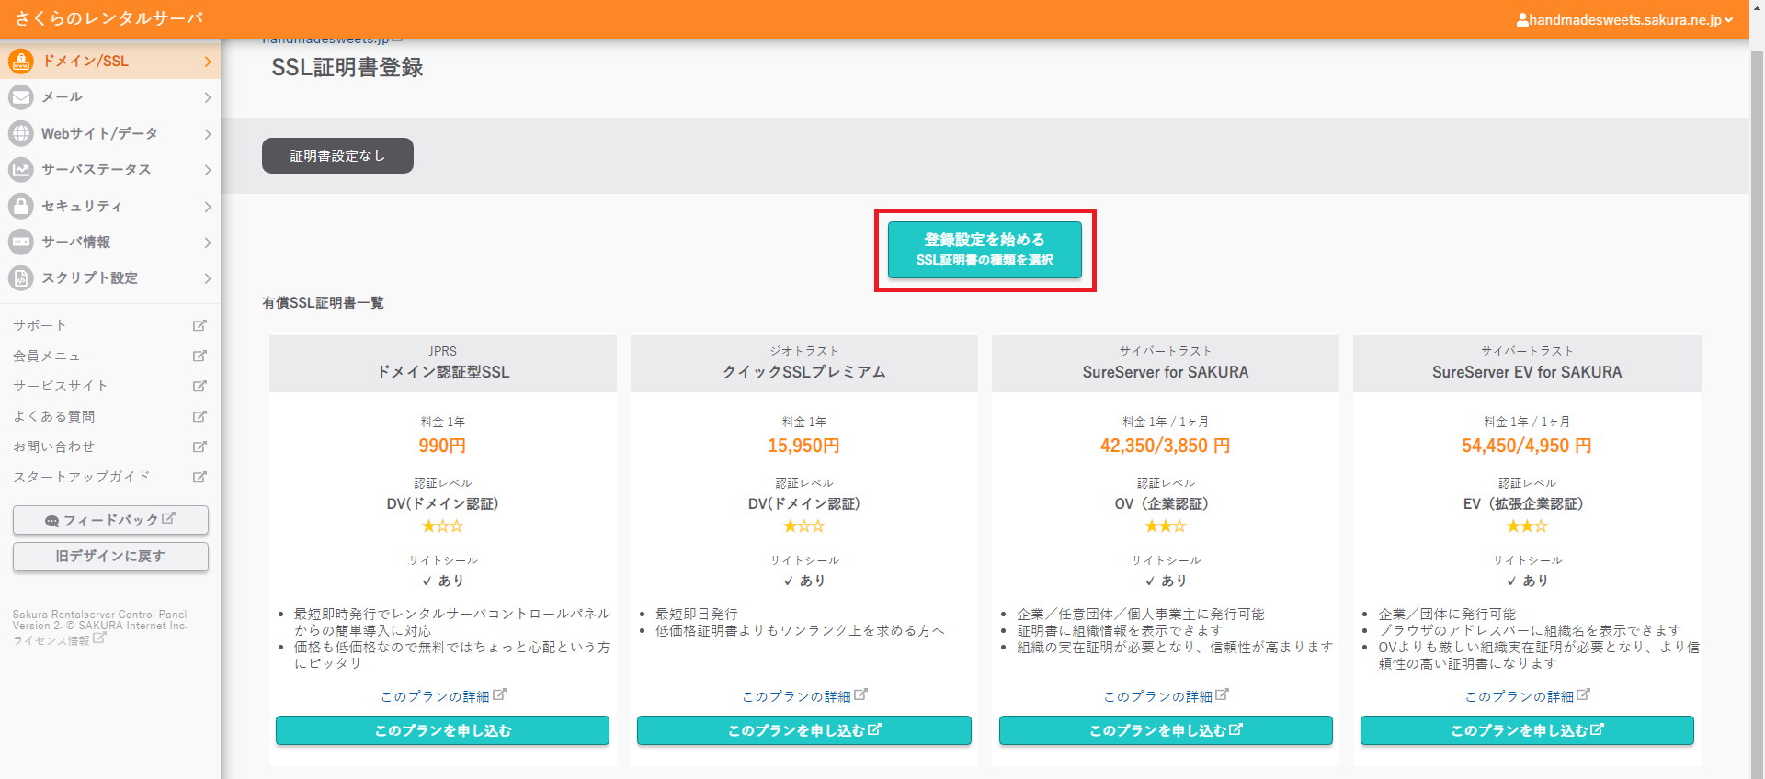Click the さくらのレンタルサーバ header logo
This screenshot has height=779, width=1765.
(x=109, y=18)
